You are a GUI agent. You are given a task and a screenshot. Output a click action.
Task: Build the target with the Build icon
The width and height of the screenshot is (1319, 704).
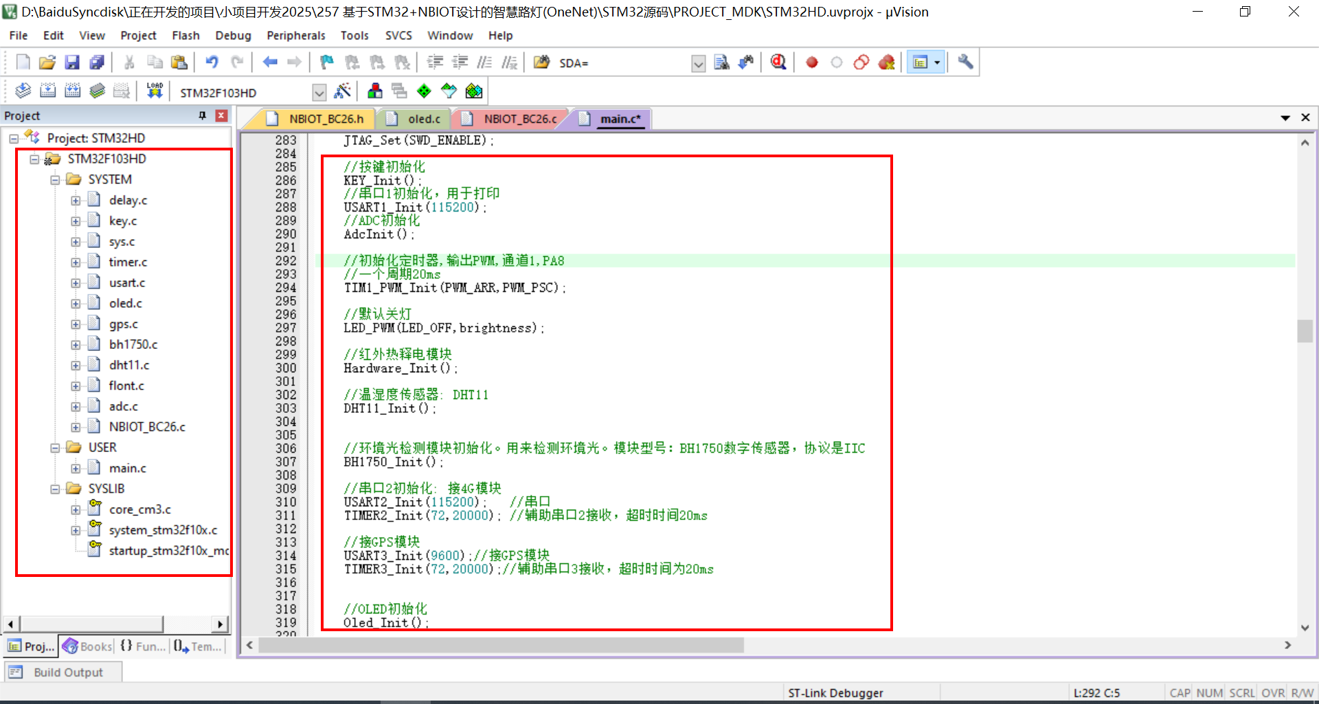click(47, 91)
